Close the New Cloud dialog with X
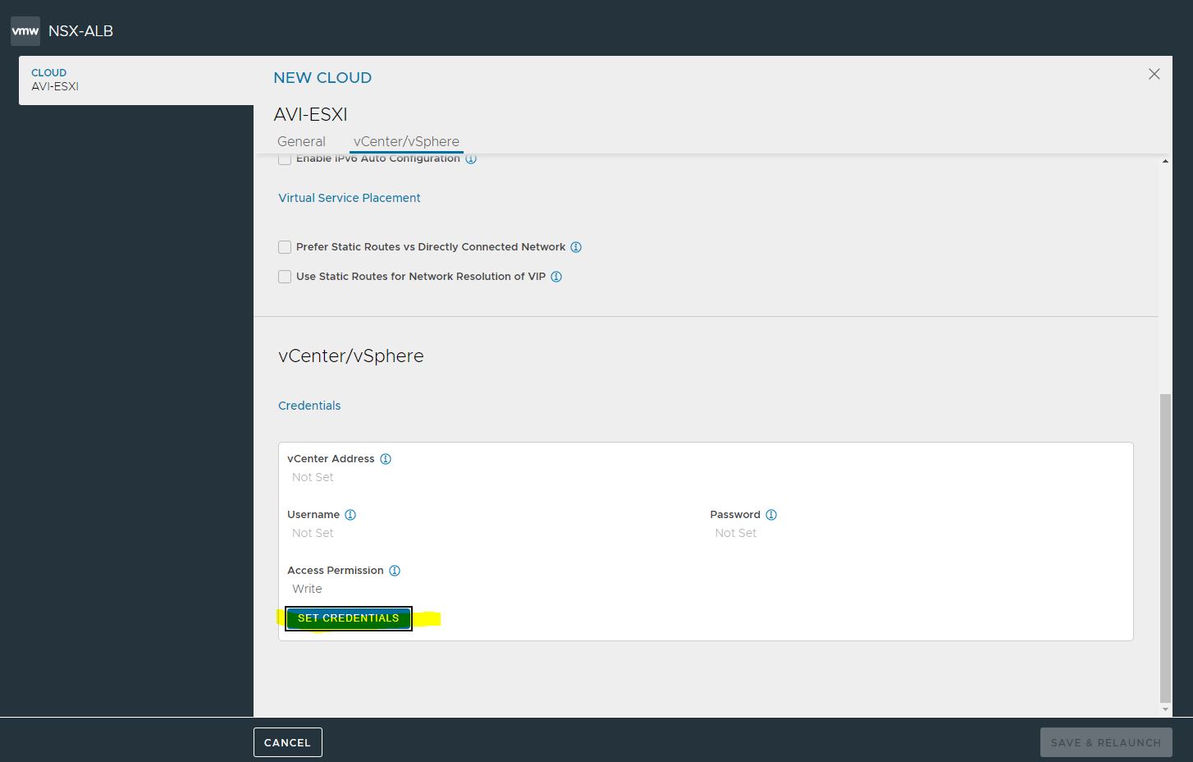This screenshot has height=762, width=1193. point(1154,74)
